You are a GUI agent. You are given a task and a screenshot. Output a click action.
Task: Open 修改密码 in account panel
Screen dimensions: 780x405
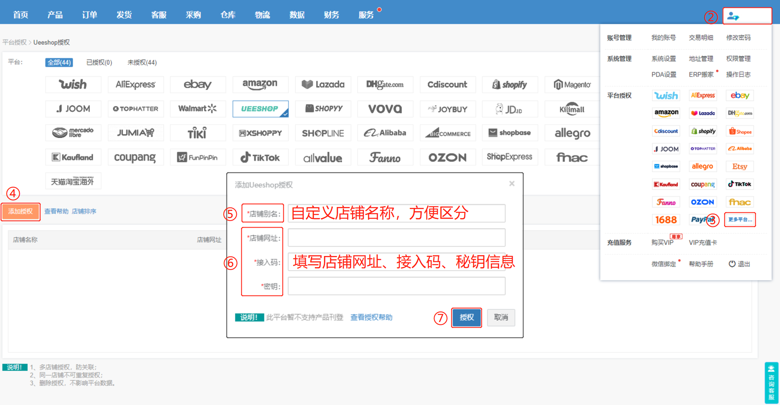coord(738,37)
